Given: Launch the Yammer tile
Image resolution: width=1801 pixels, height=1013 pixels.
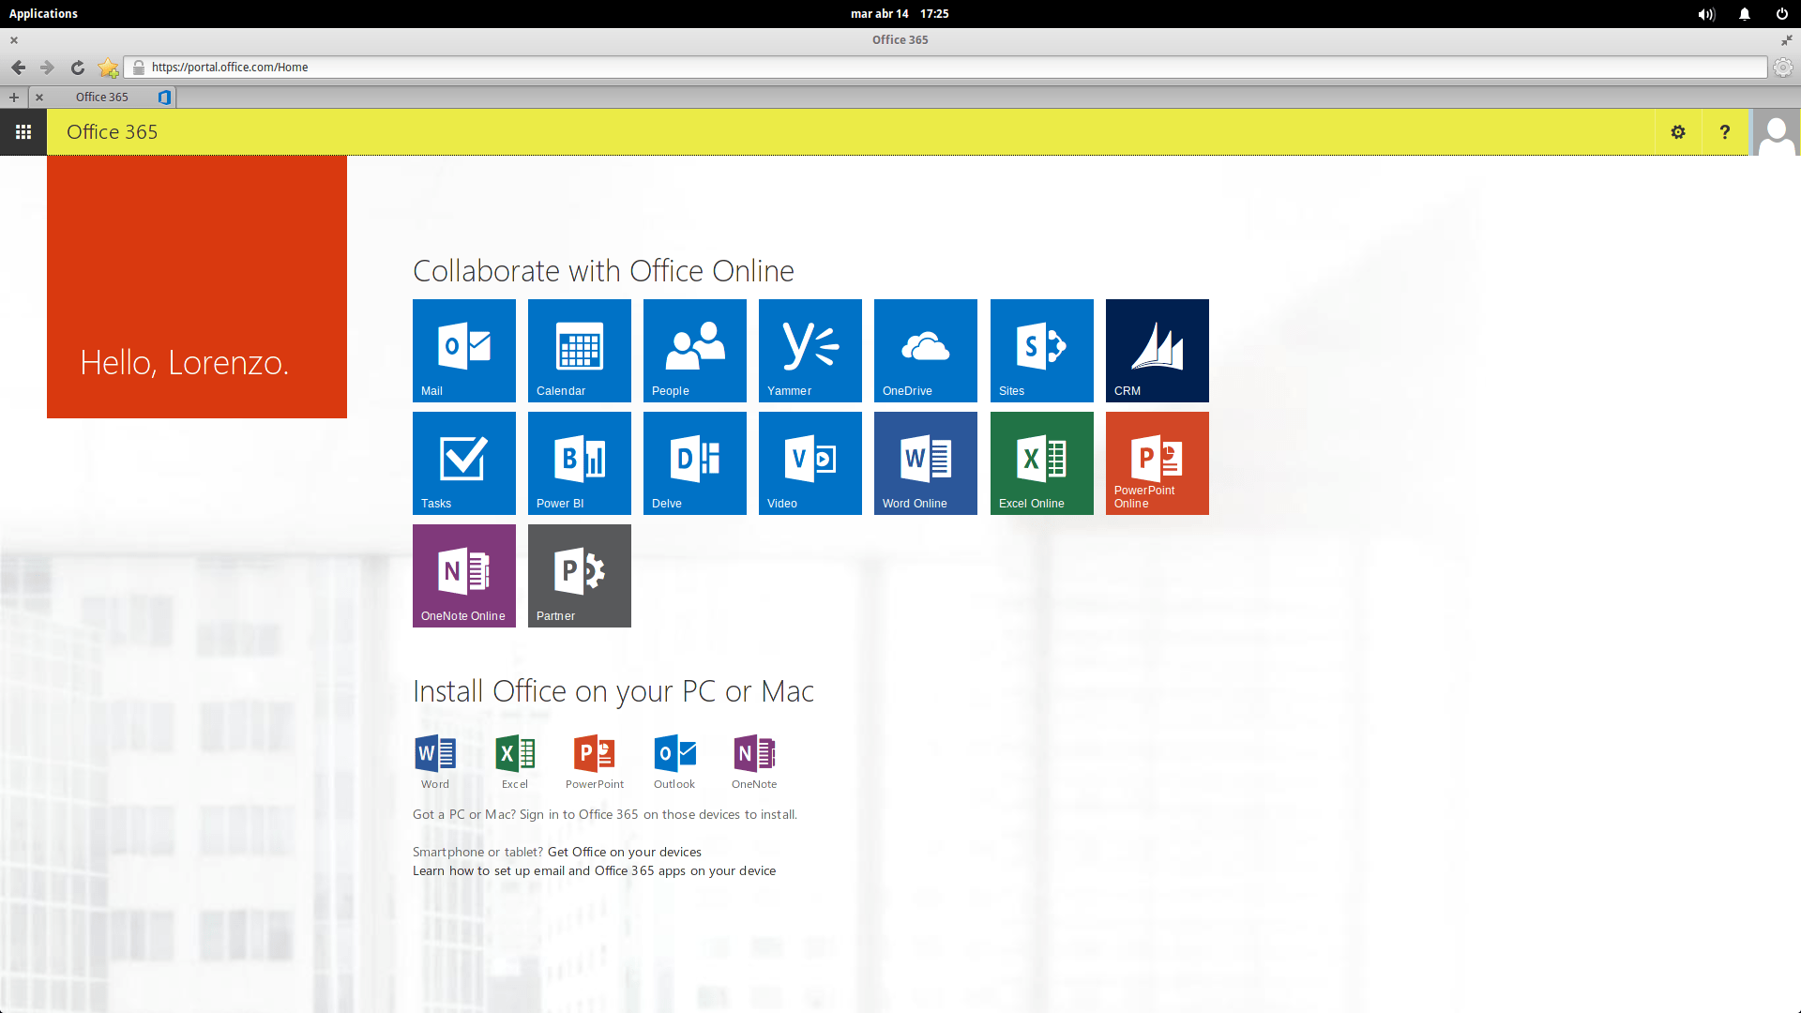Looking at the screenshot, I should coord(810,351).
